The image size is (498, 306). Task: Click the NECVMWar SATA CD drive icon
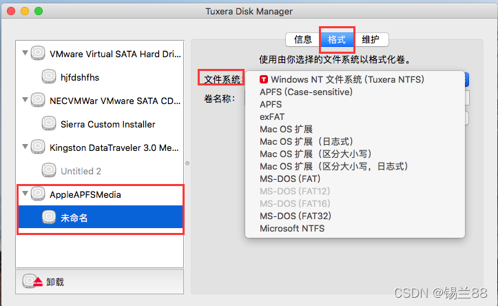(38, 100)
